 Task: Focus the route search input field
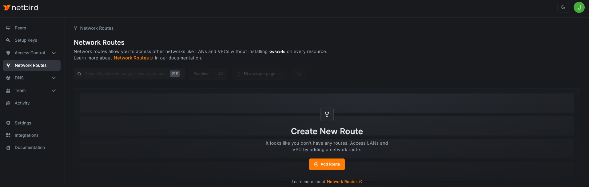[x=125, y=74]
